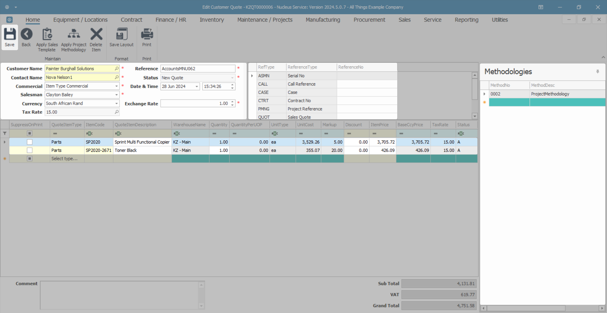
Task: Set QuoteItemType filter condition operator
Action: [55, 133]
